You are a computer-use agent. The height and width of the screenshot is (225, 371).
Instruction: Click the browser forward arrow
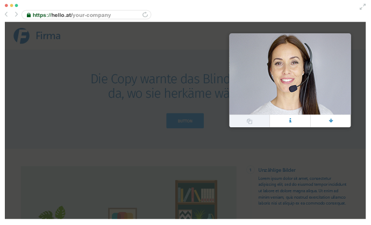[16, 14]
